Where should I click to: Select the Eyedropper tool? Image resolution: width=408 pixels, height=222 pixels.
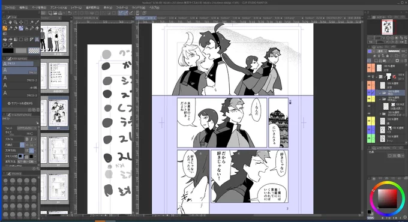pyautogui.click(x=37, y=22)
